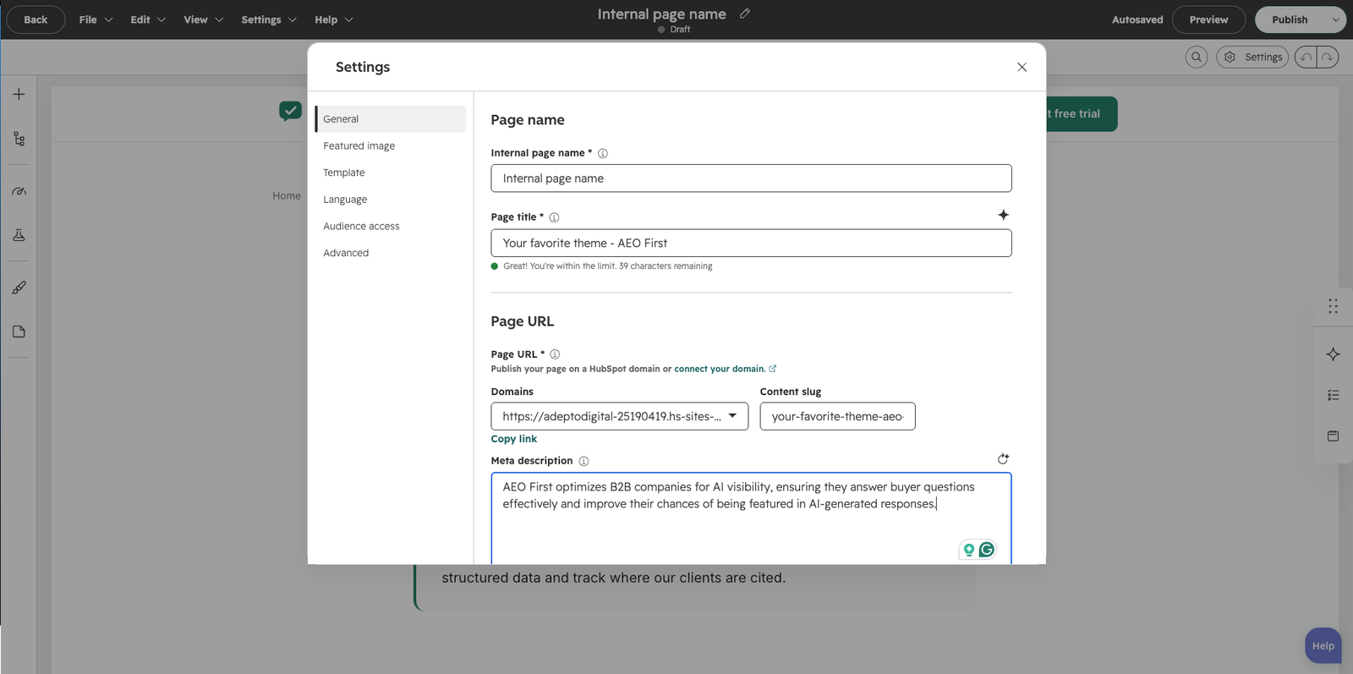
Task: Click the pencil icon to edit page name
Action: (744, 14)
